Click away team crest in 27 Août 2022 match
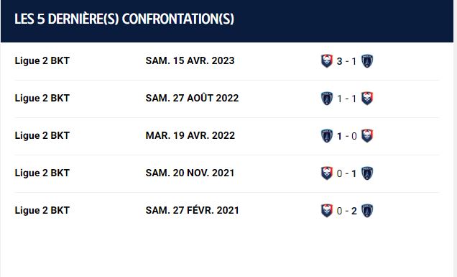The height and width of the screenshot is (277, 457). click(x=367, y=99)
